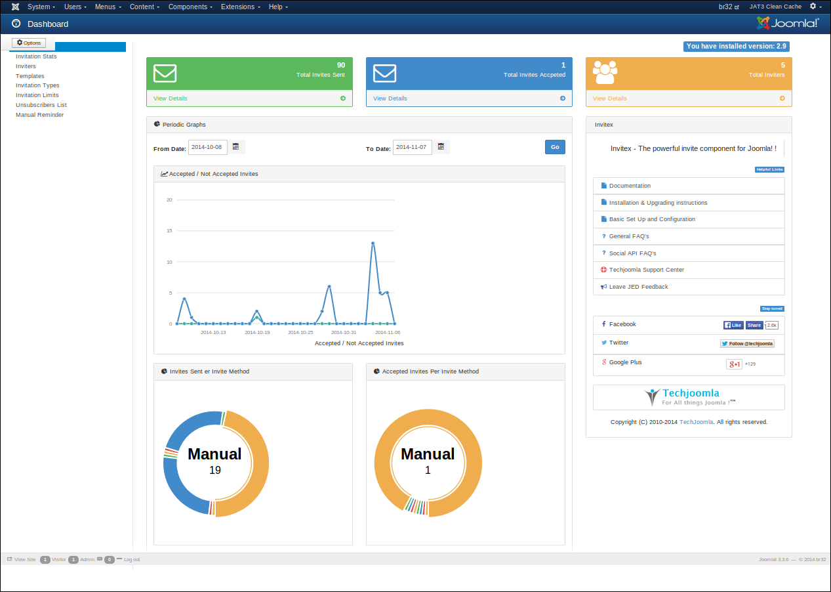Click the Google +1 button

click(x=734, y=364)
